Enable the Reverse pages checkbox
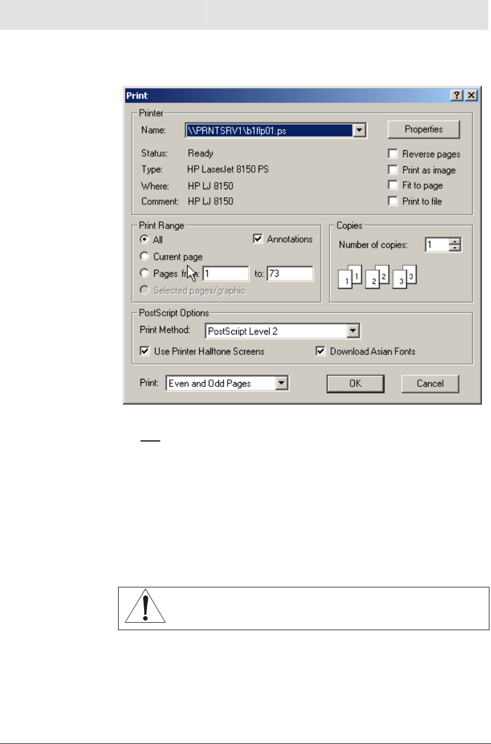The width and height of the screenshot is (491, 744). pos(393,154)
